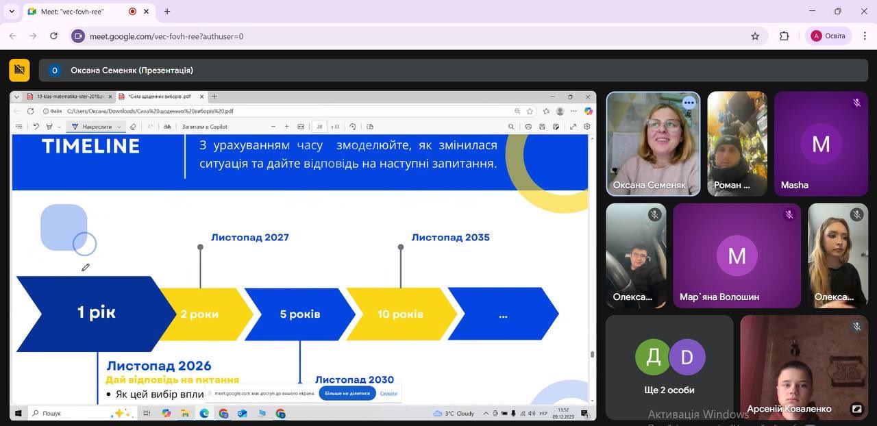Select the Meet "vec-fovh-ree" browser tab
Image resolution: width=877 pixels, height=426 pixels.
coord(88,12)
